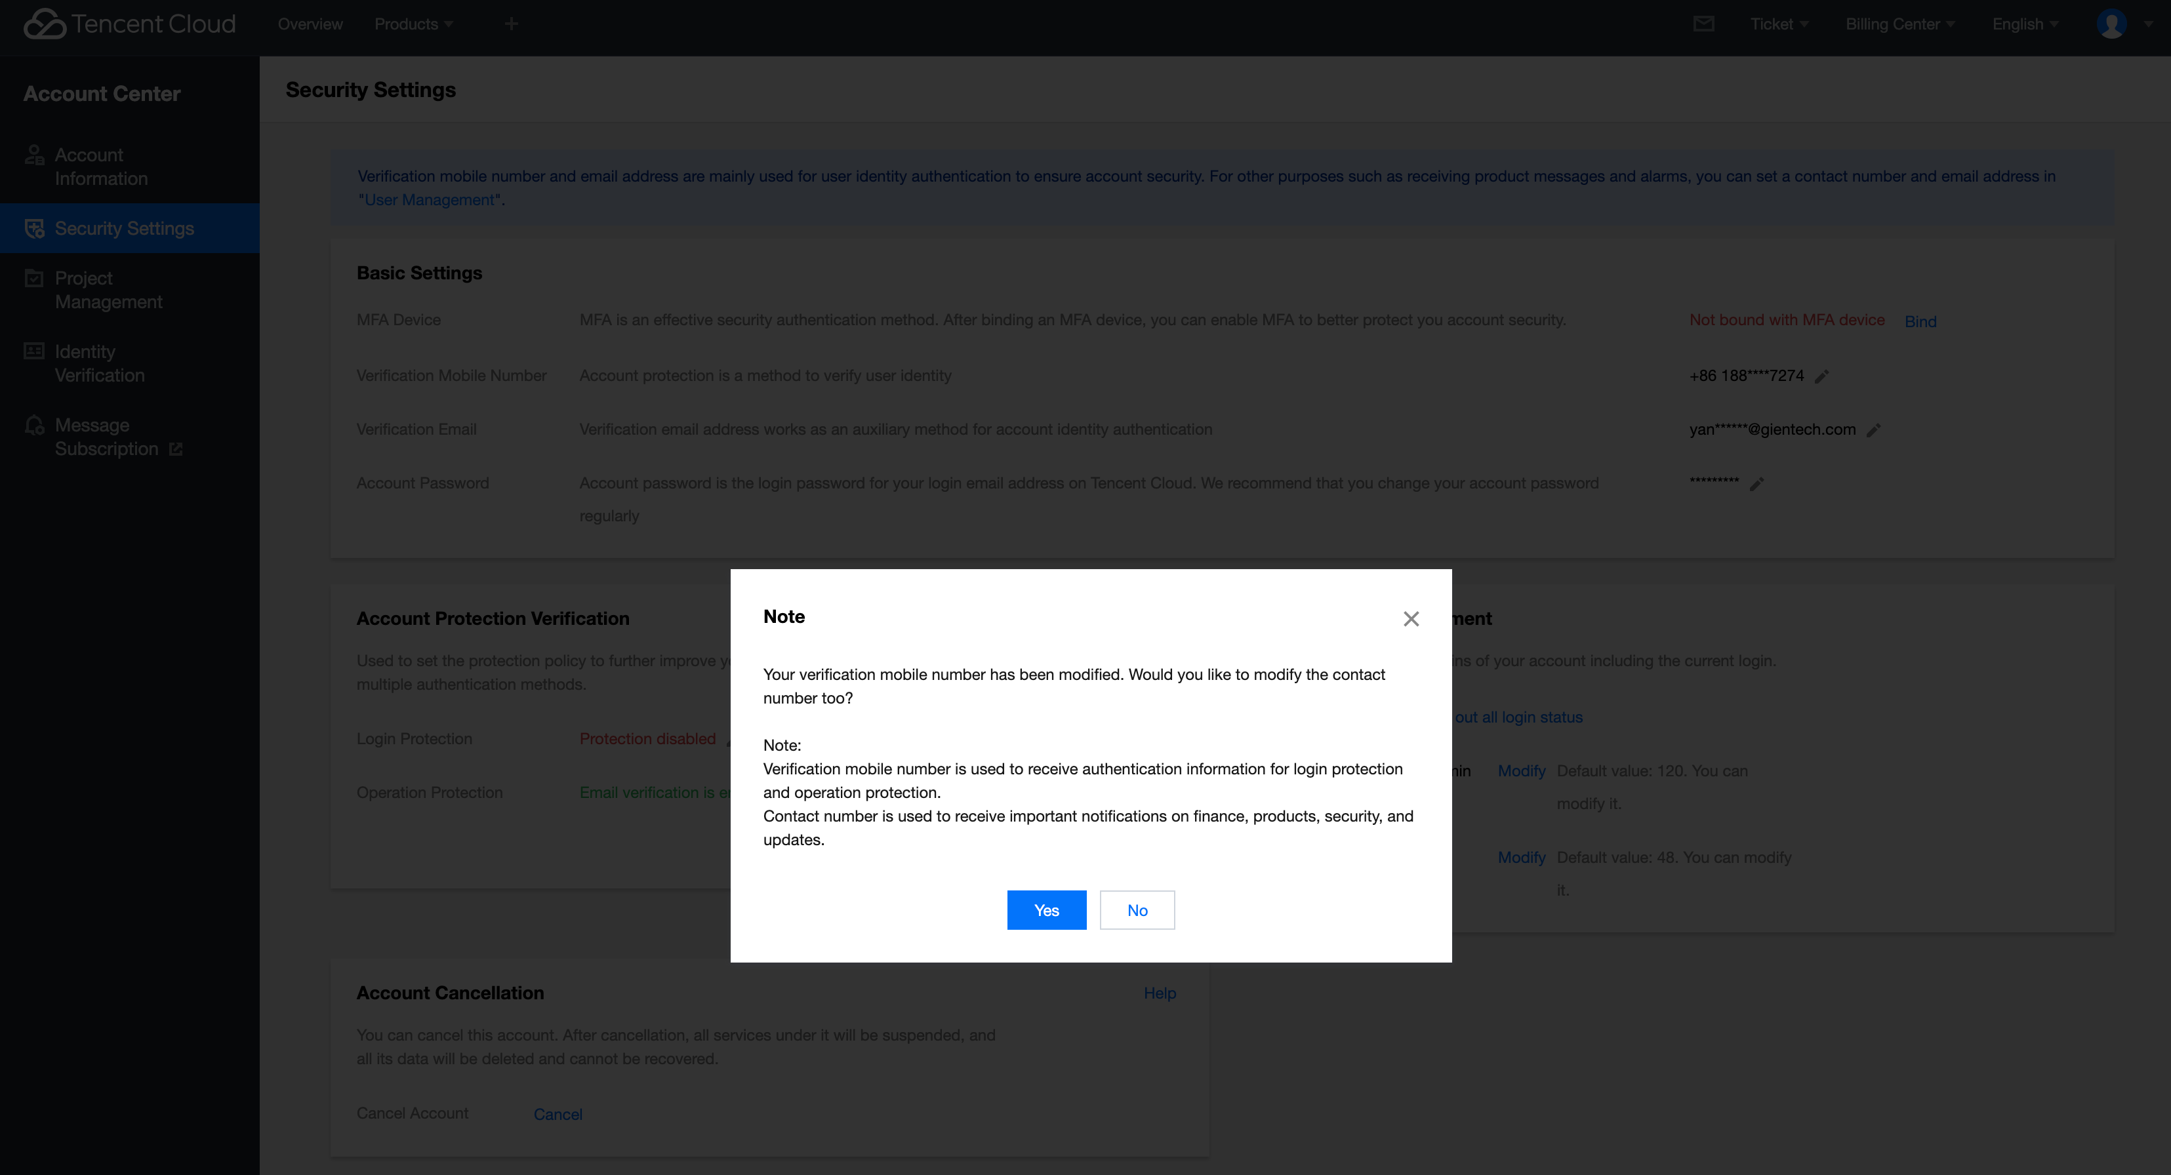2171x1175 pixels.
Task: Dismiss the Note dialog with the X
Action: point(1411,618)
